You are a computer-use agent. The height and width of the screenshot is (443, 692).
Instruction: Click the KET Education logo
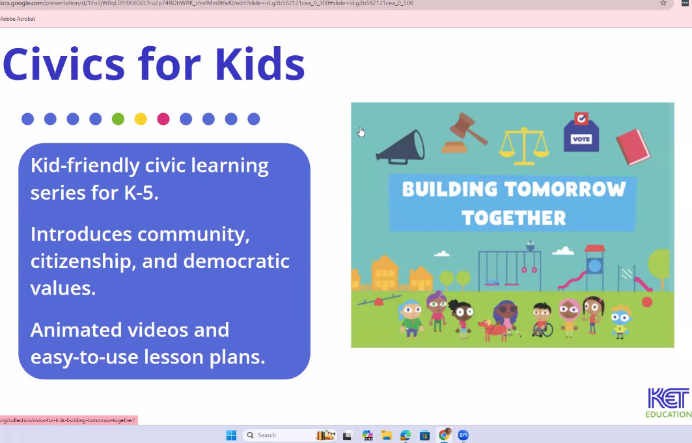tap(669, 403)
